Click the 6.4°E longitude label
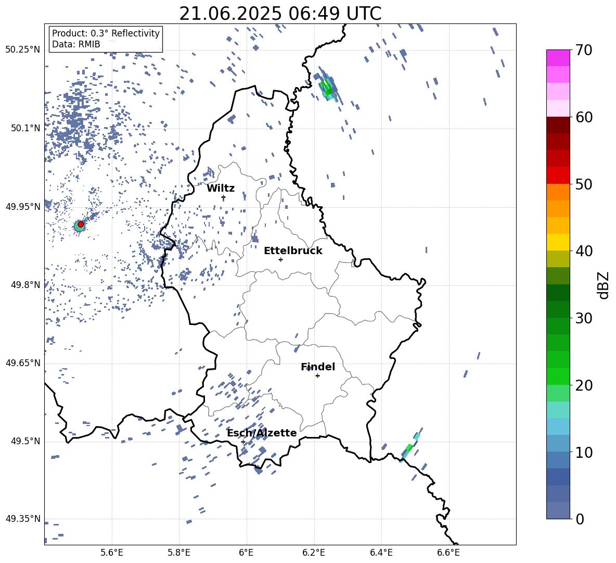This screenshot has width=616, height=563. point(381,553)
